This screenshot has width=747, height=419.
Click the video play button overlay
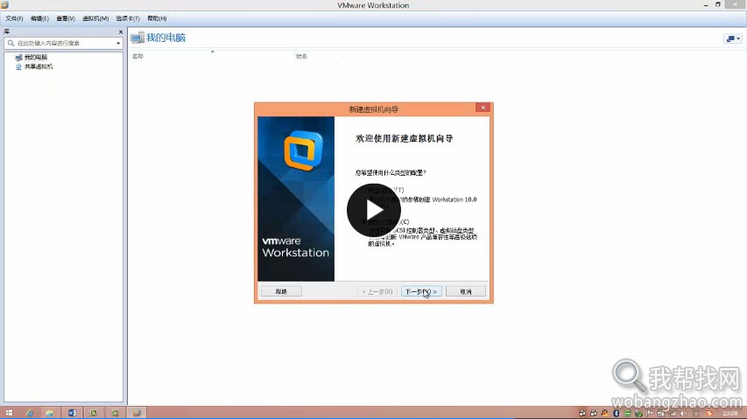pyautogui.click(x=373, y=210)
